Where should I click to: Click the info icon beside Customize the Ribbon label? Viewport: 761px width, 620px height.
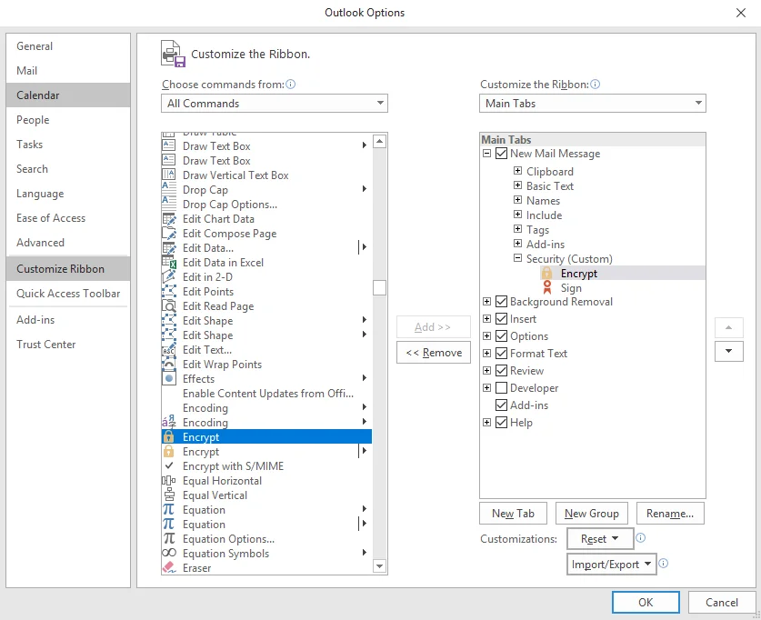[x=595, y=84]
